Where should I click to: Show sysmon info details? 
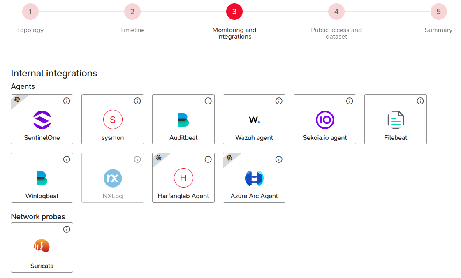(137, 101)
